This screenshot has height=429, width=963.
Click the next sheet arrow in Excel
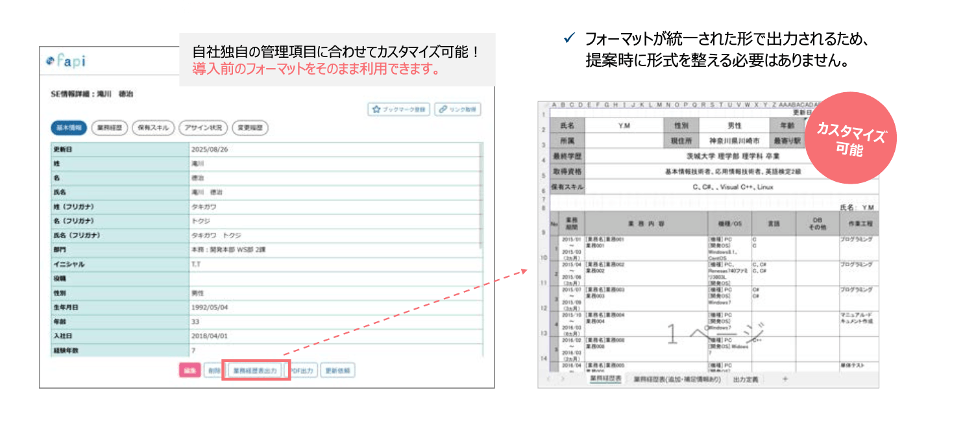564,379
